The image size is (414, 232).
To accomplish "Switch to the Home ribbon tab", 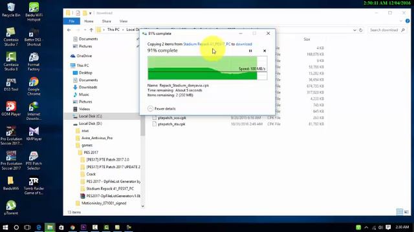I will click(89, 21).
